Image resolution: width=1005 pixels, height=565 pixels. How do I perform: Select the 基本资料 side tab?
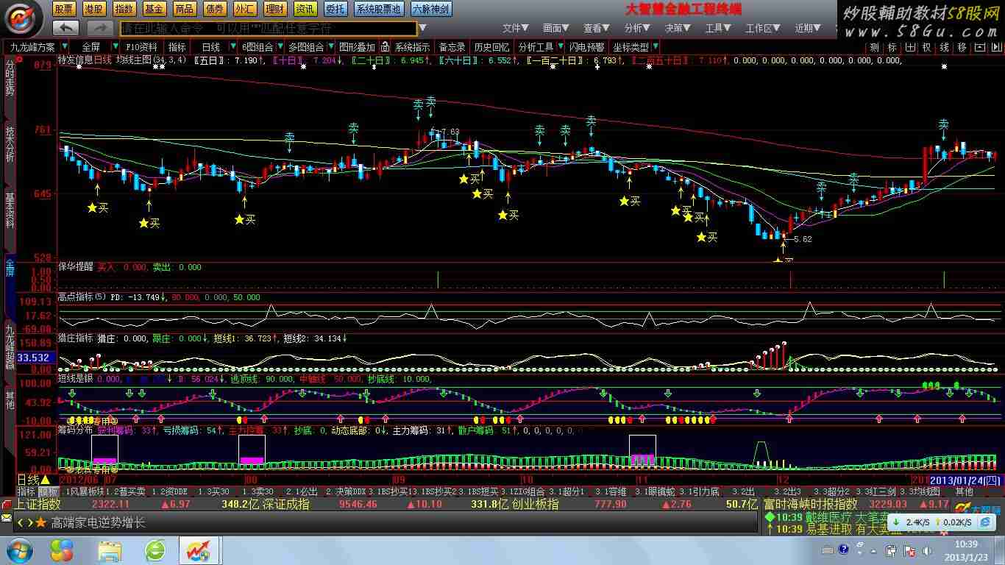[x=10, y=210]
